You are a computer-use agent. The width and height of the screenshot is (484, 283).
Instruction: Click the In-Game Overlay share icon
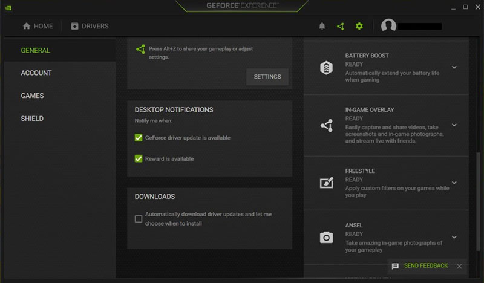[327, 125]
